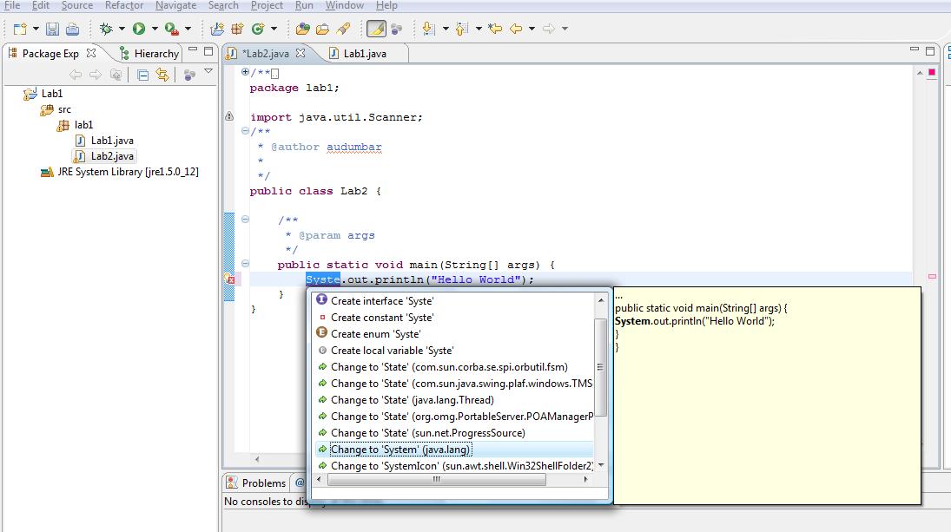Choose Create local variable 'Syste' proposal
The width and height of the screenshot is (951, 532).
(454, 351)
